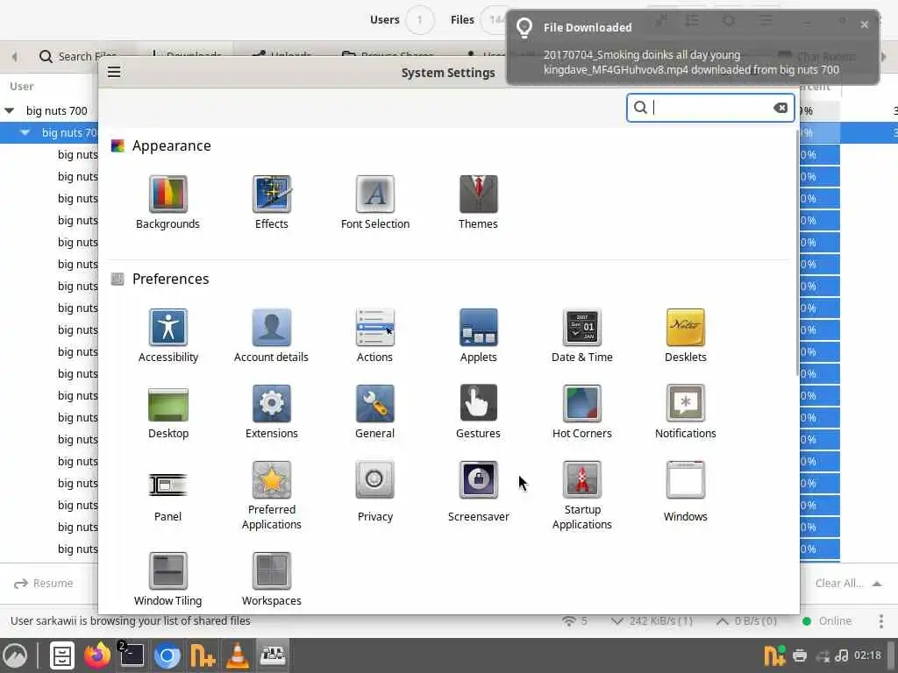Click 'User sarkawii is browsing' status message

(130, 621)
